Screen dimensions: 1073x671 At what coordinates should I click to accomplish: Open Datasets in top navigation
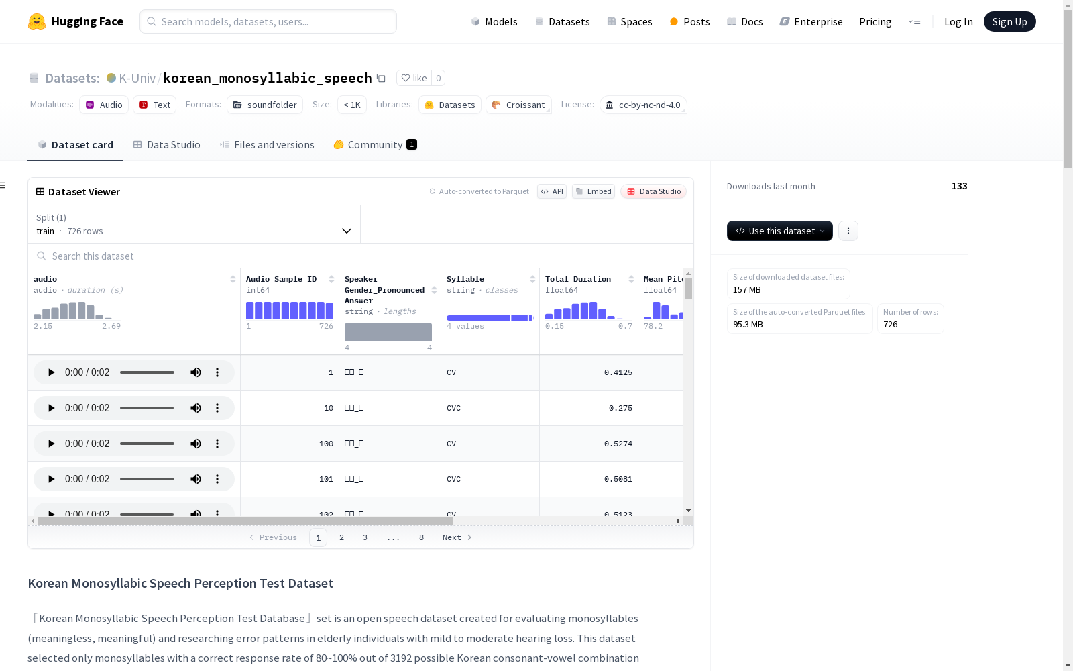tap(562, 21)
